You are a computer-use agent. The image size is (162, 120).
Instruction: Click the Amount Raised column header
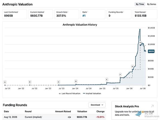(x=63, y=111)
